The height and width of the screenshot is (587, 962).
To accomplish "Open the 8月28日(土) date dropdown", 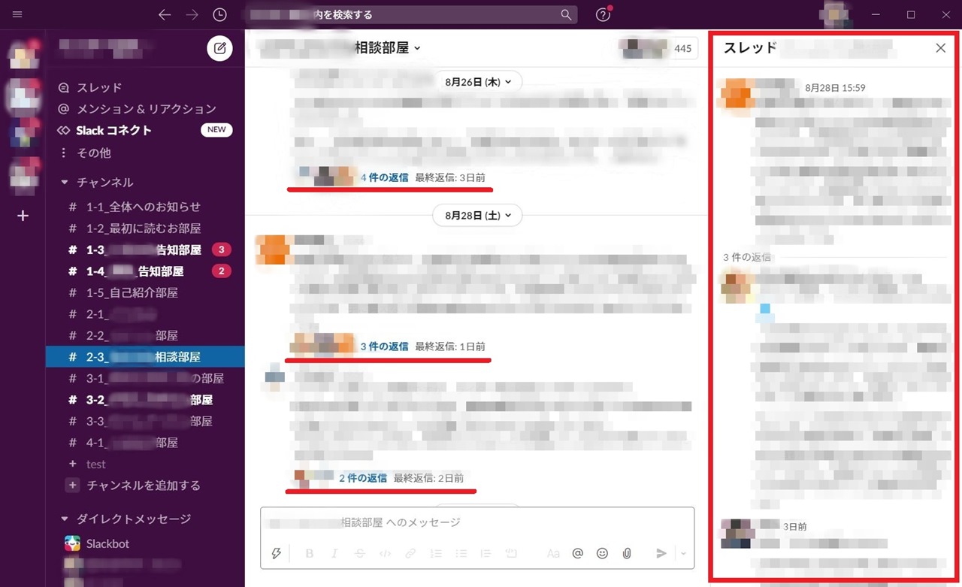I will pos(477,216).
